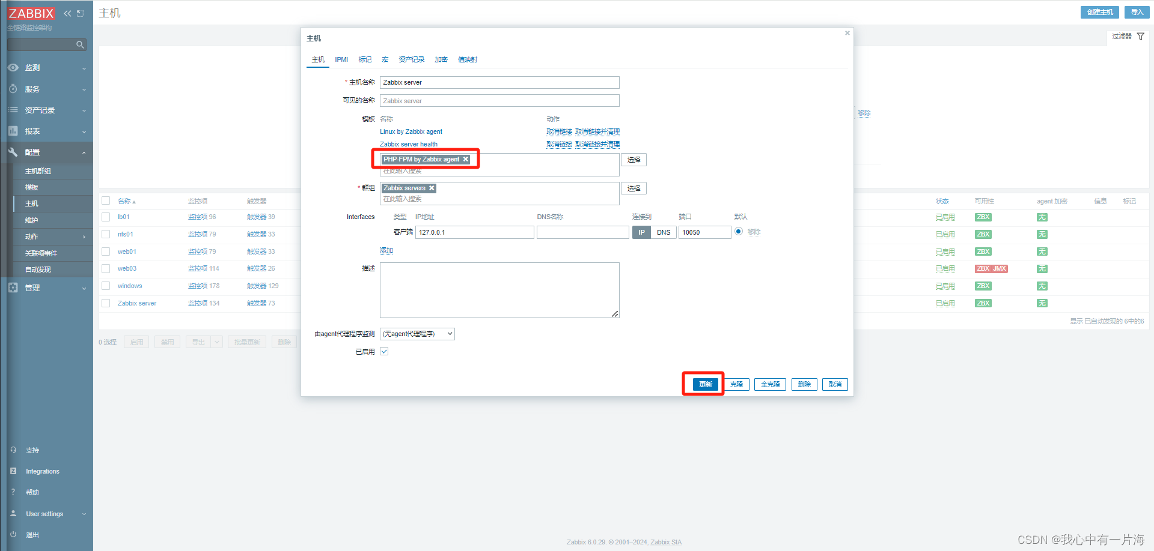
Task: Expand the 监测 menu chevron
Action: point(84,68)
